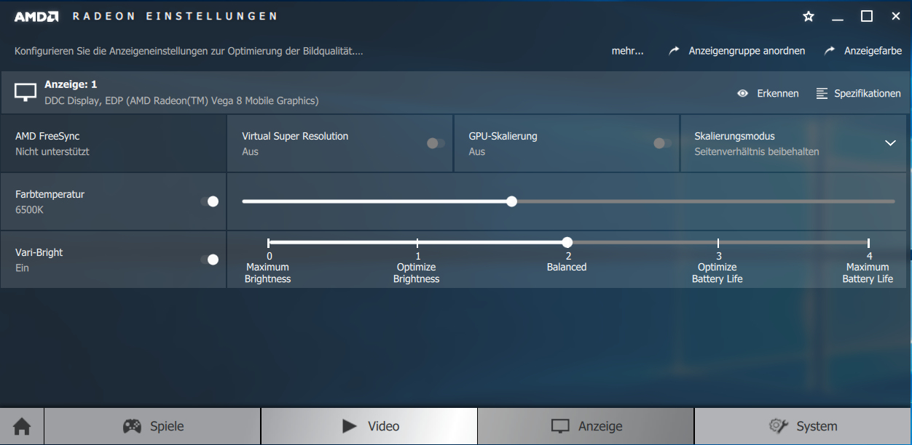912x445 pixels.
Task: Maximize the Radeon Einstellungen window
Action: 867,16
